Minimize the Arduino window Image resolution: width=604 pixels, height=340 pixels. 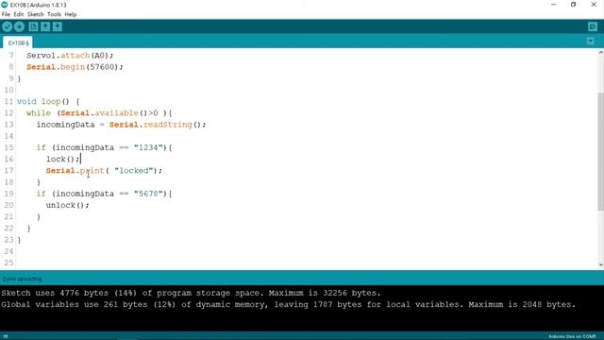tap(554, 5)
